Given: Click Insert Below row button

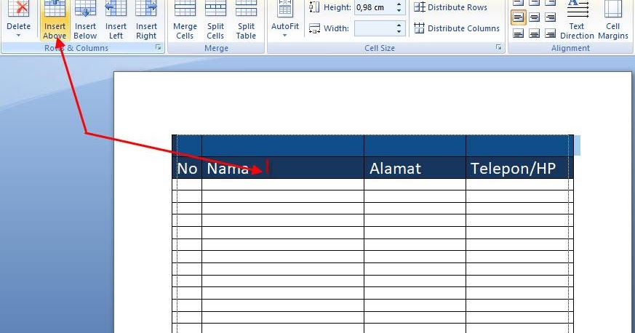Looking at the screenshot, I should [x=85, y=20].
